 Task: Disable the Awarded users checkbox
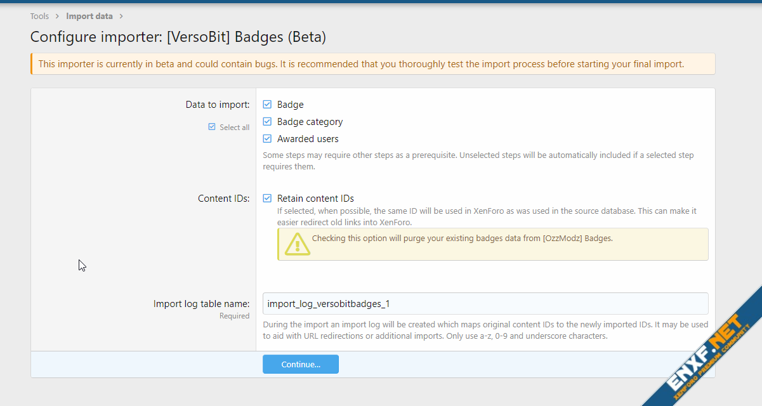coord(267,139)
